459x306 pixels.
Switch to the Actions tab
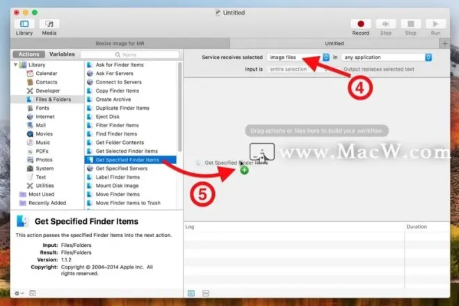pos(29,54)
